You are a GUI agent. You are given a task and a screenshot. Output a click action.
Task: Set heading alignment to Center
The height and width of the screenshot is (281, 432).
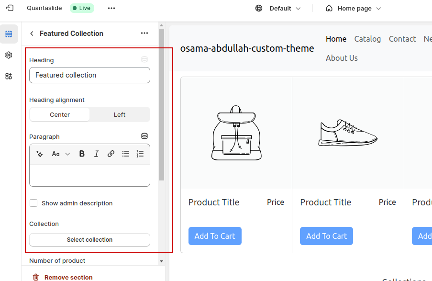[x=60, y=114]
